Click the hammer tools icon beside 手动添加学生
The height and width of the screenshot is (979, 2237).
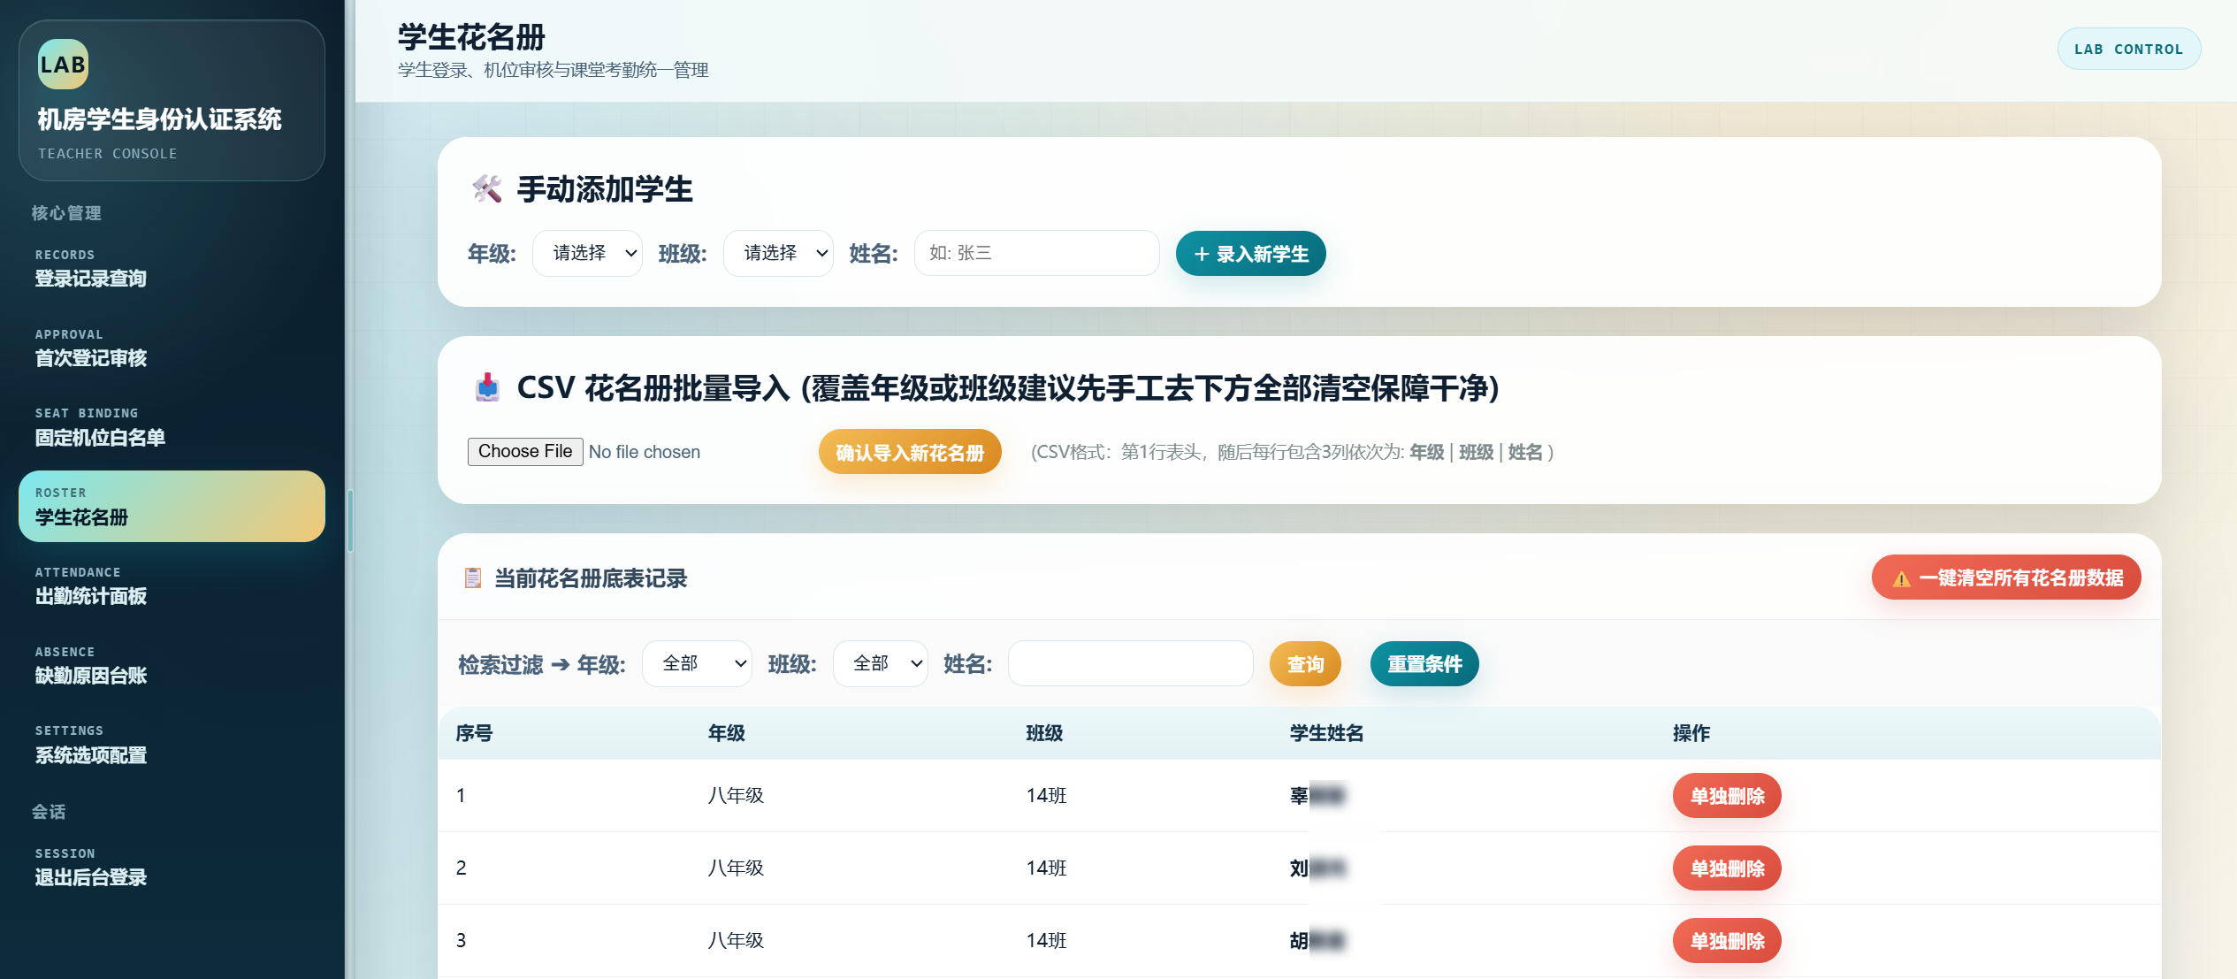tap(486, 188)
